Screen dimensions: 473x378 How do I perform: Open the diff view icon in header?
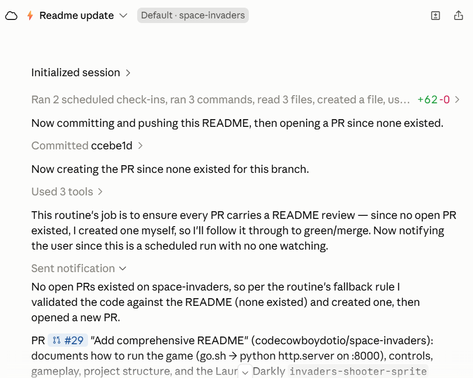point(435,15)
